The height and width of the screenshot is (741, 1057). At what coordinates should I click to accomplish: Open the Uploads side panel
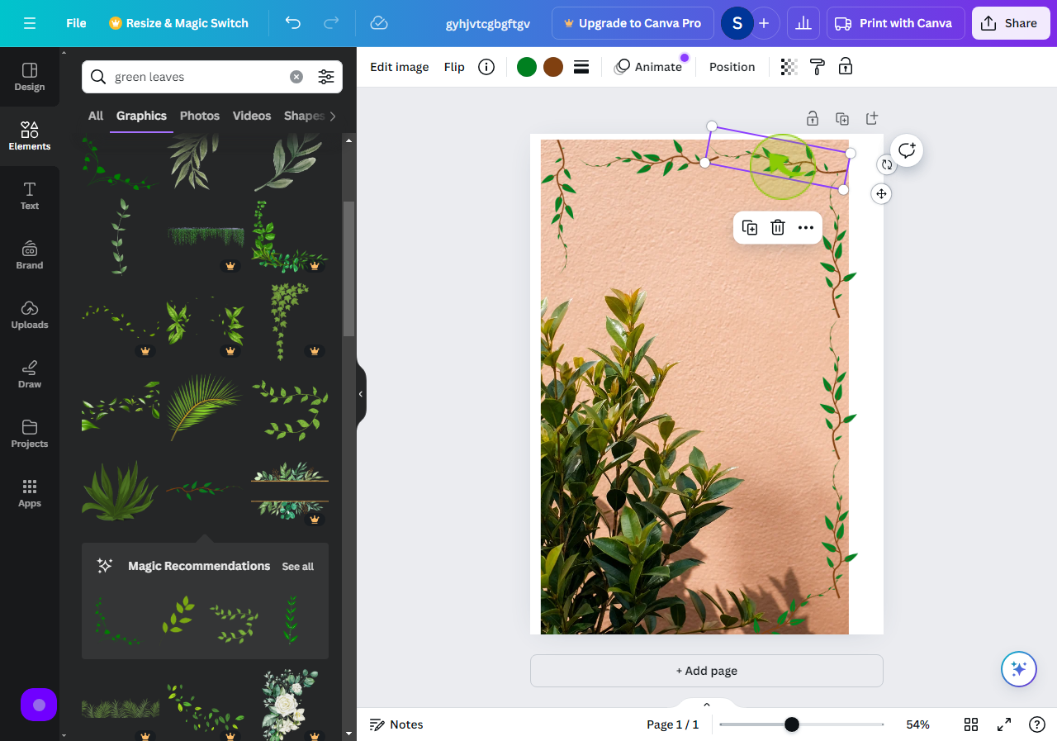(x=30, y=315)
